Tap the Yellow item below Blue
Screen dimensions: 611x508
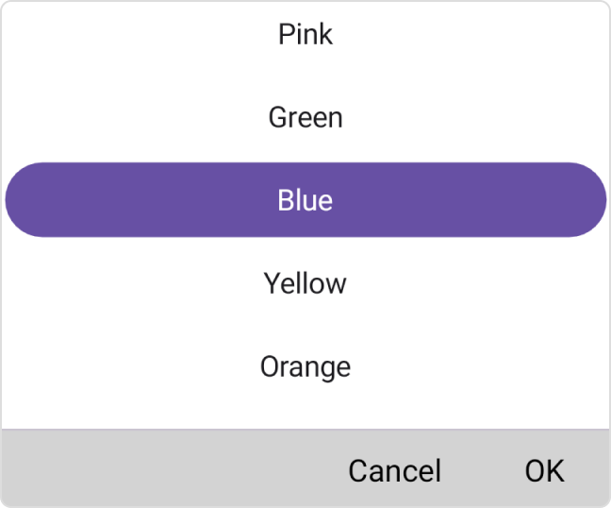(305, 283)
